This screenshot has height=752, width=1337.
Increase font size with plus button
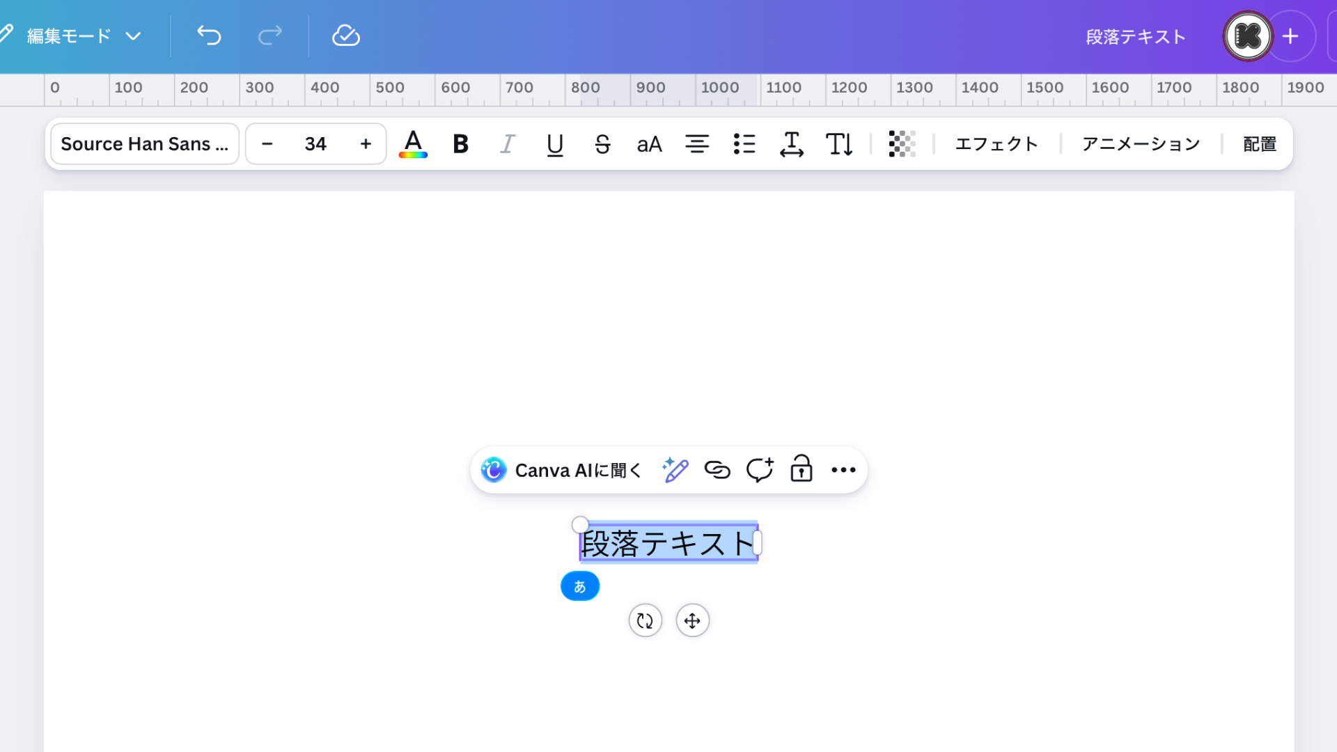coord(366,144)
